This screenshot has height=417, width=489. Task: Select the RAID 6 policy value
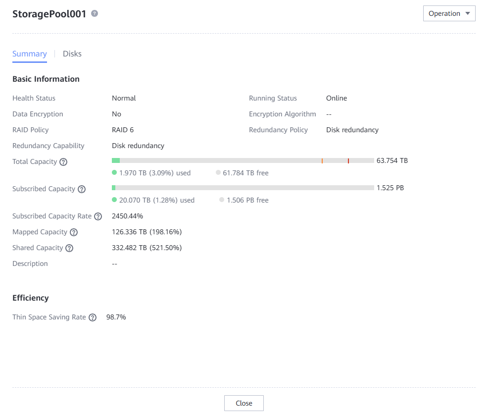123,130
